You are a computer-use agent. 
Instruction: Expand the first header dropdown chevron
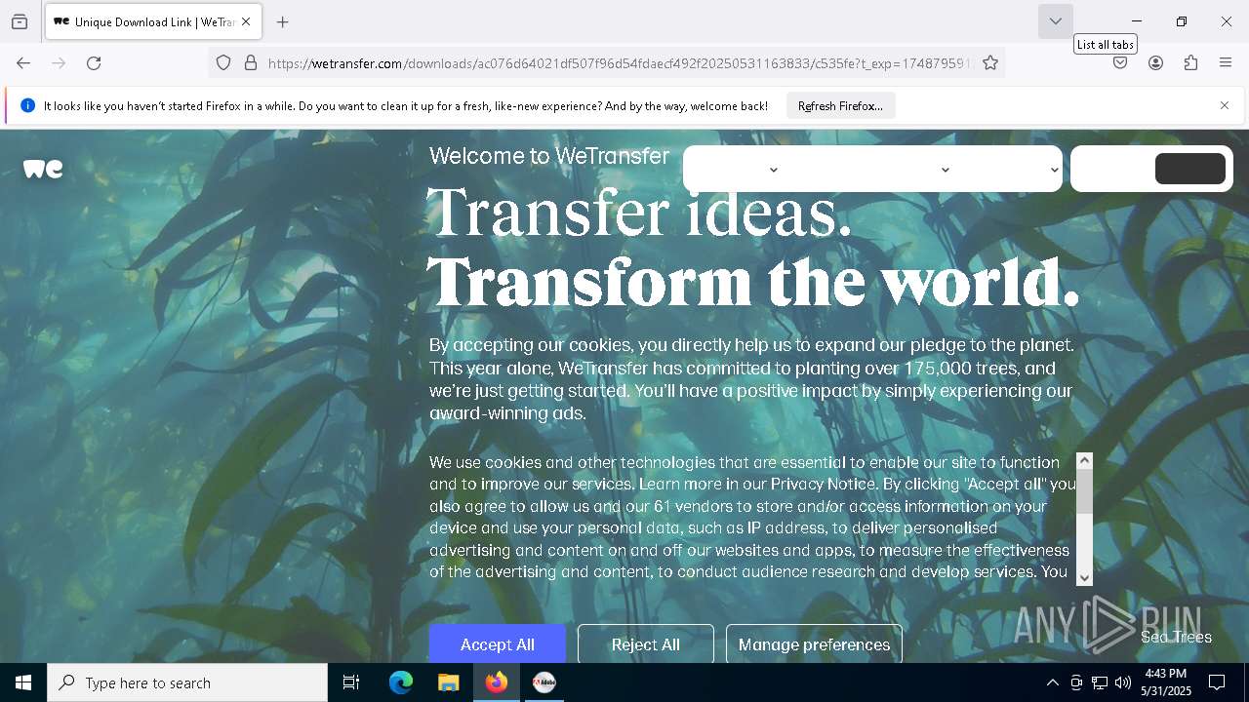(774, 170)
